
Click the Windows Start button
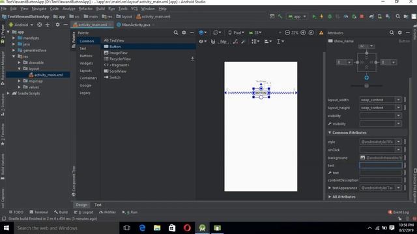[7, 228]
